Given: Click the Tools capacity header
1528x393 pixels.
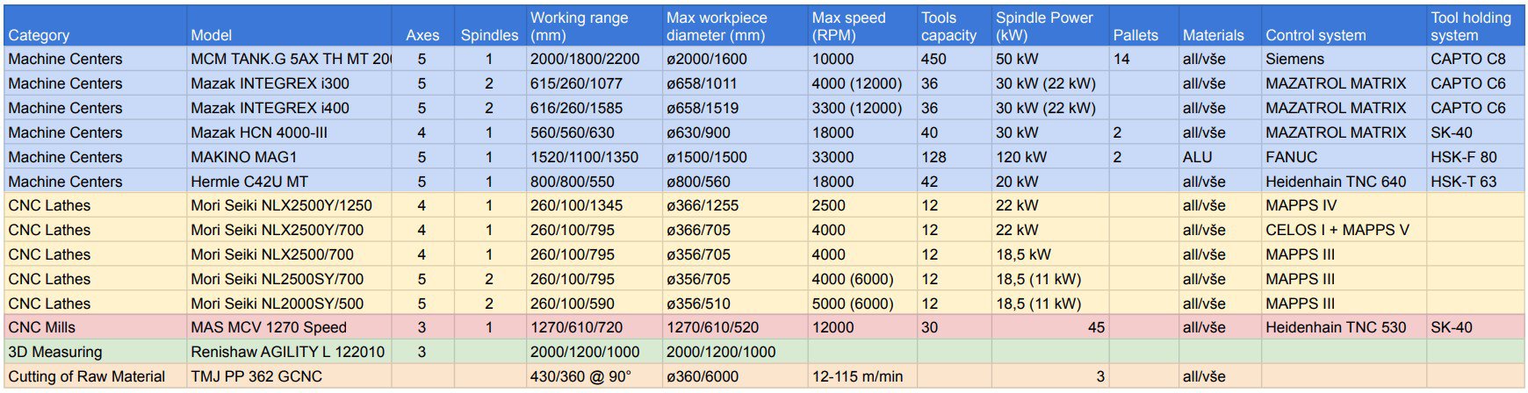Looking at the screenshot, I should [954, 25].
